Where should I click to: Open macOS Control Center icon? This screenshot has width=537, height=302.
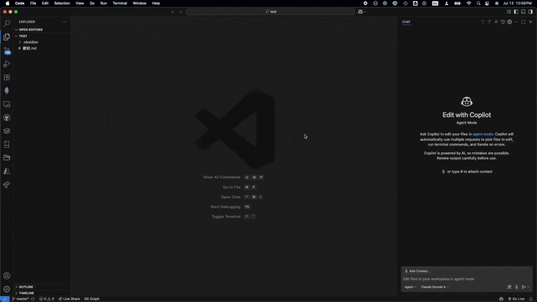point(487,3)
